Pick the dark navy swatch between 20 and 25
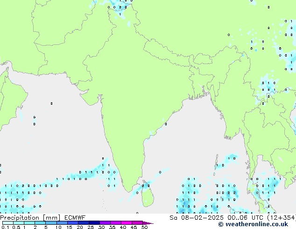296x229 pixels. click(x=85, y=223)
